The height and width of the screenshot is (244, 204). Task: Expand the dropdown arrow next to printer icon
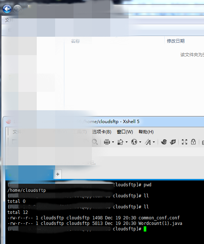point(113,142)
